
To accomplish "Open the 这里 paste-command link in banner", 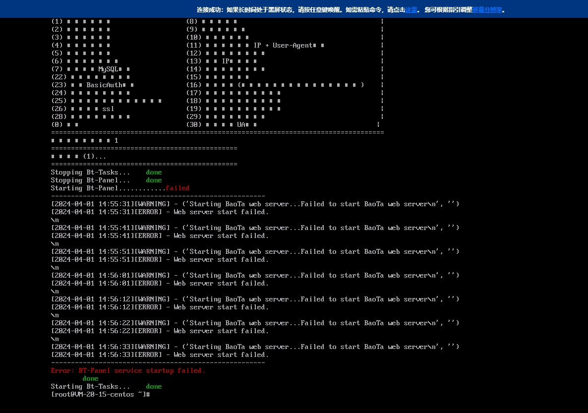I will click(x=411, y=10).
